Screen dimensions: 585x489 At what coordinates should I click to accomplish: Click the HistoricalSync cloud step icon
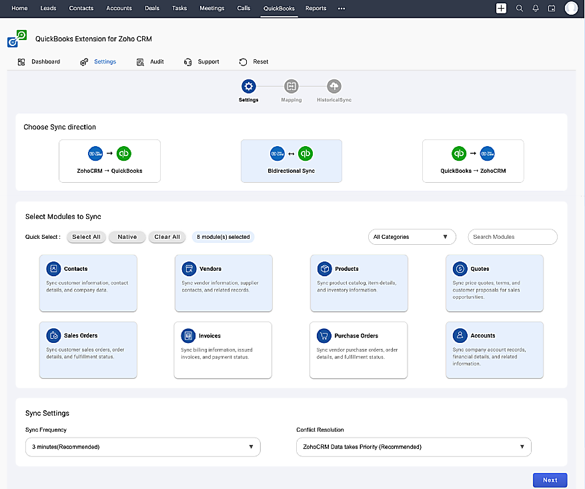334,87
